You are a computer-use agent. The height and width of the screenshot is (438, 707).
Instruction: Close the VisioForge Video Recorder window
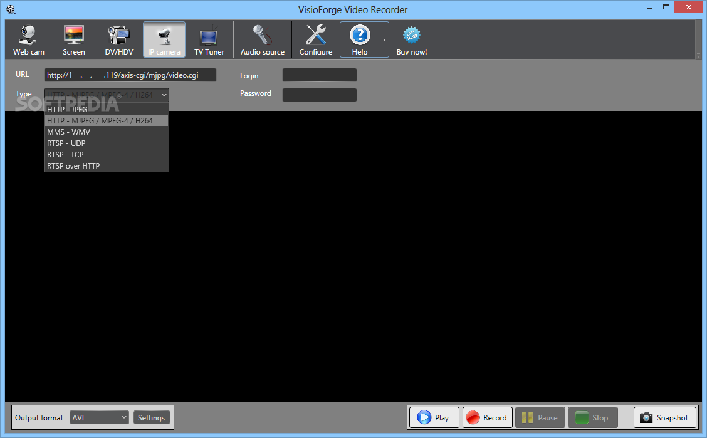click(x=689, y=8)
